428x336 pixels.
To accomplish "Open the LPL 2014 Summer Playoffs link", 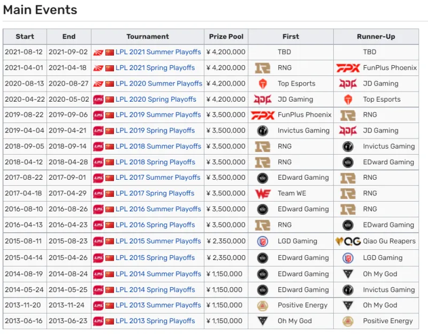I will tap(158, 274).
